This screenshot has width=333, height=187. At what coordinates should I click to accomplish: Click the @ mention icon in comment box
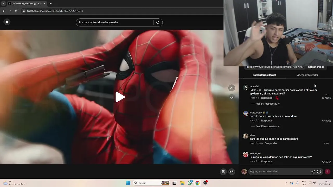tap(313, 172)
